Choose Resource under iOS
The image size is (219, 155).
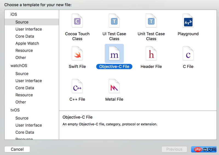pos(24,50)
